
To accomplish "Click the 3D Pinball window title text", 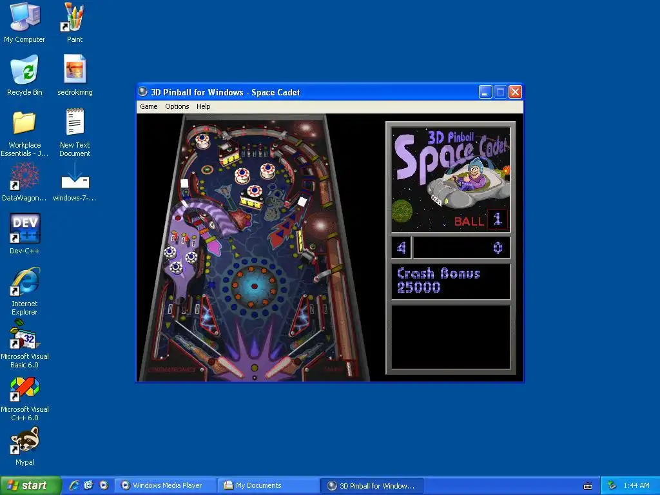I will 225,92.
